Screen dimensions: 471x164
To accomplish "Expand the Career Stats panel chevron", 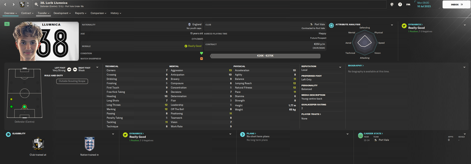I will (464, 134).
